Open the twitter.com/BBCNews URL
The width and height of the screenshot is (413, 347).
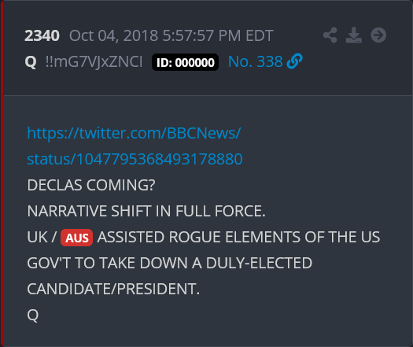134,133
